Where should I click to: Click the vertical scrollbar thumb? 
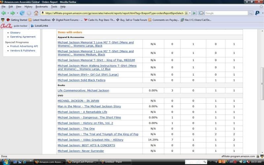(x=262, y=83)
